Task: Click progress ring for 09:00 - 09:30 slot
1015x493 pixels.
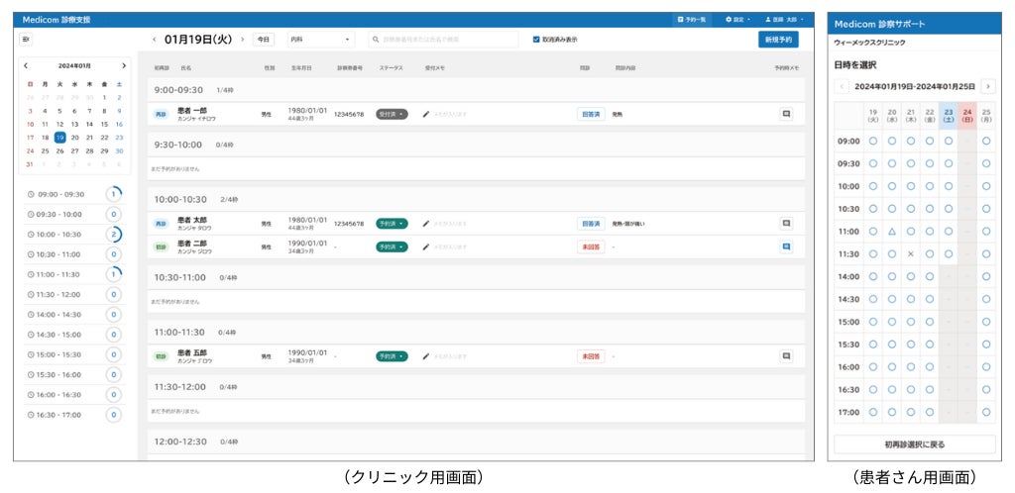Action: (113, 194)
